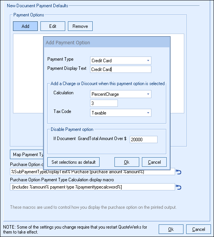Click the Add Payment Option title bar
Image resolution: width=214 pixels, height=237 pixels.
tap(107, 42)
